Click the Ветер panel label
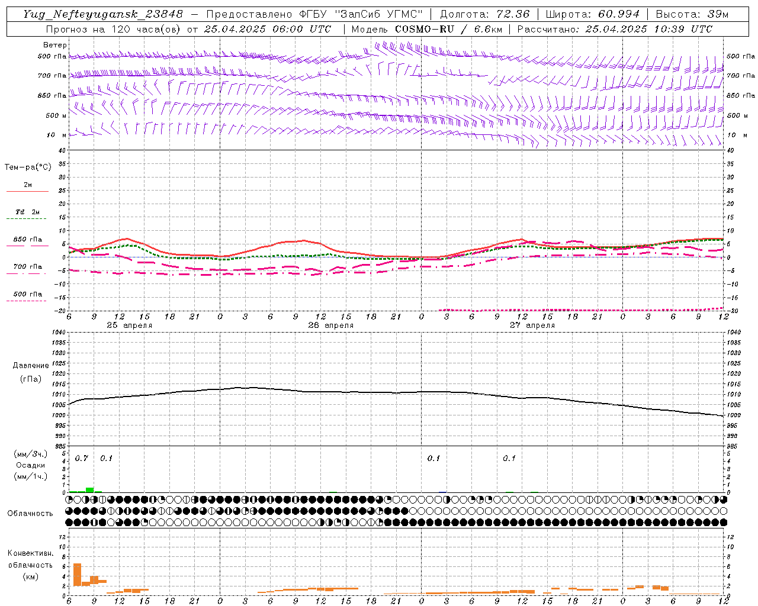The width and height of the screenshot is (758, 606). (x=55, y=45)
